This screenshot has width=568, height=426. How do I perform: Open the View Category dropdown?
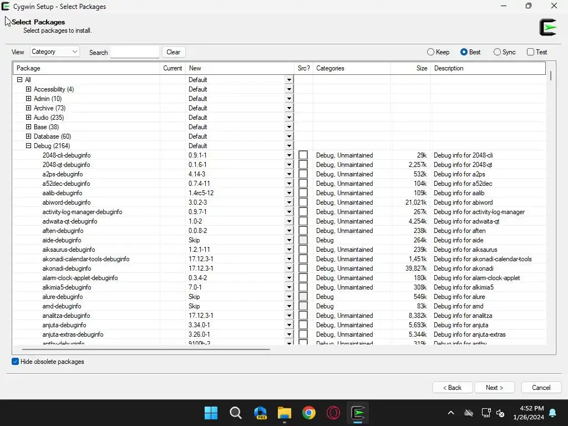(55, 52)
